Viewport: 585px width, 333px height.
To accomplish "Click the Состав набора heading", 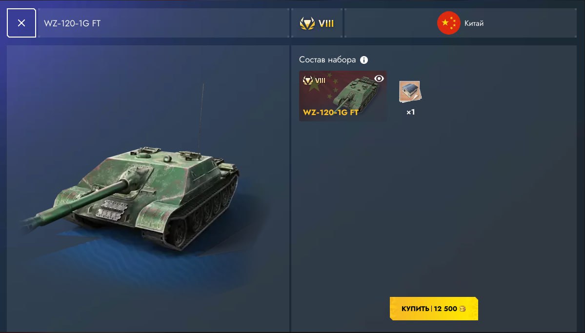I will (327, 59).
